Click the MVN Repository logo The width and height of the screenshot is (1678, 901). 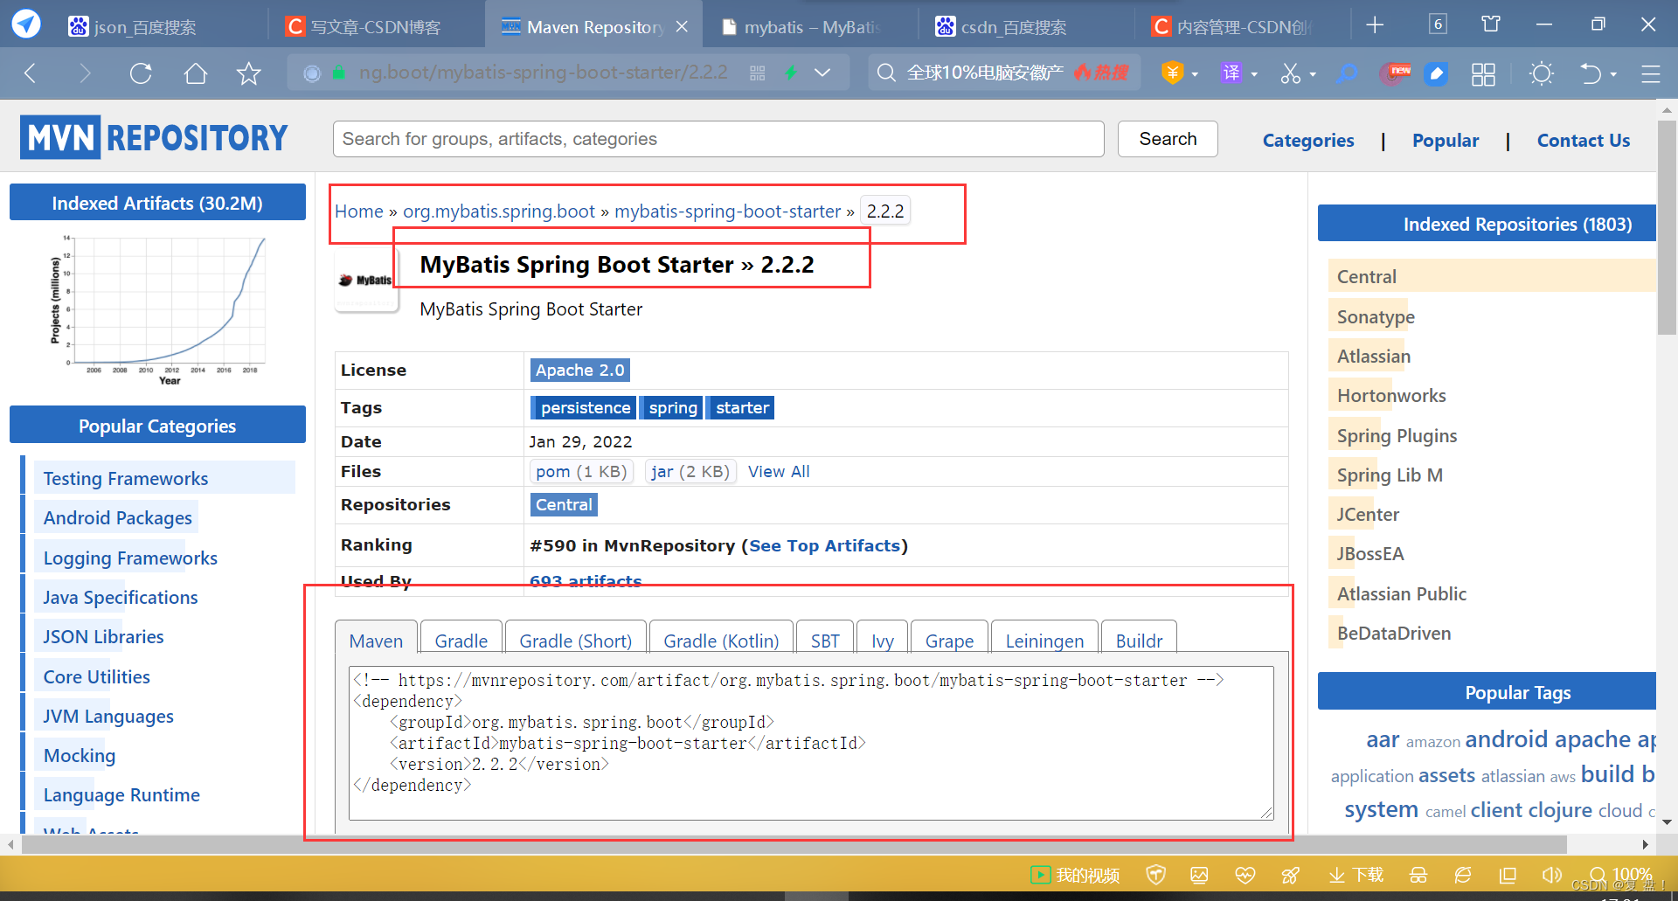pos(154,137)
